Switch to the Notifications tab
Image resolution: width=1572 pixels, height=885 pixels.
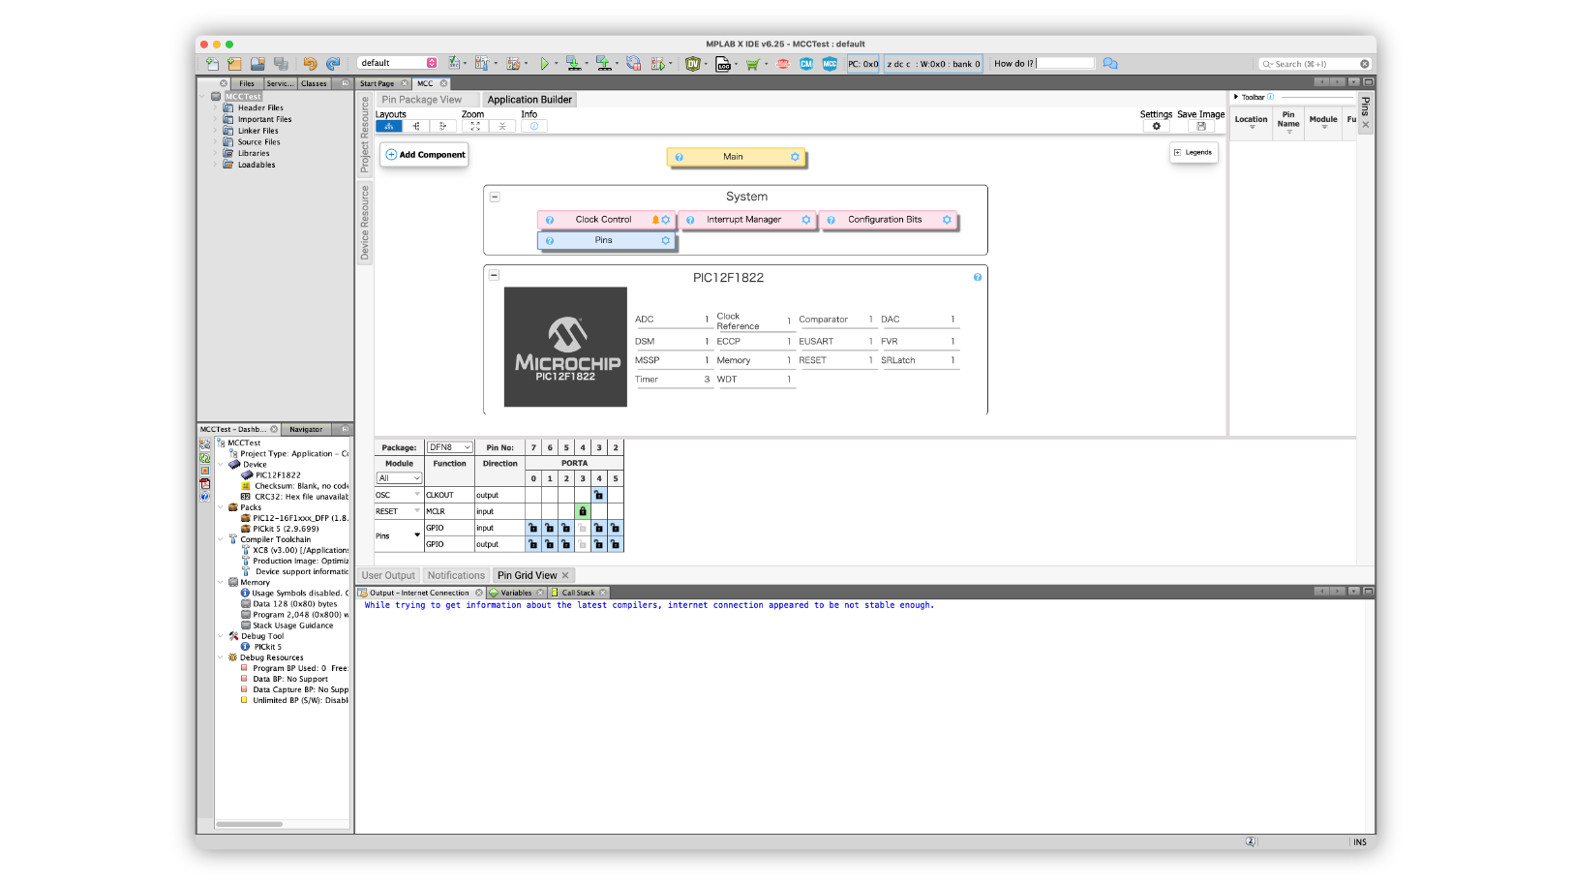[x=456, y=575]
